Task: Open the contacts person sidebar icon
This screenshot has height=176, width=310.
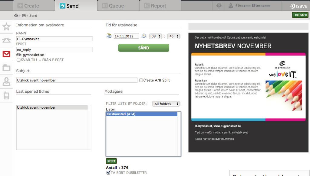Action: [6, 82]
